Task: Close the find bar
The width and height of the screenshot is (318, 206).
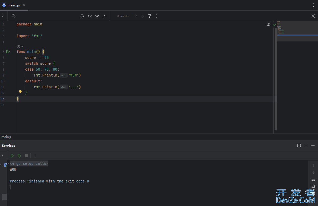Action: (x=313, y=16)
